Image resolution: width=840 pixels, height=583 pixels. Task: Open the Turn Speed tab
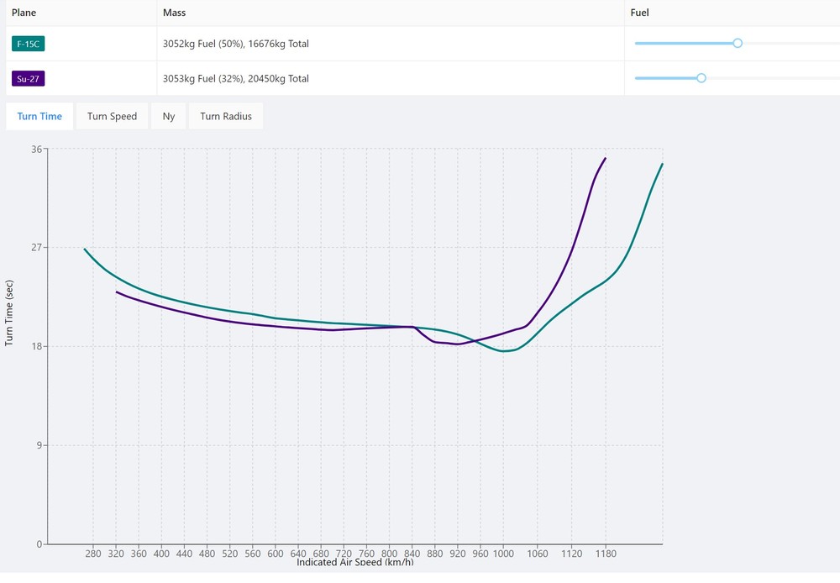pyautogui.click(x=112, y=116)
